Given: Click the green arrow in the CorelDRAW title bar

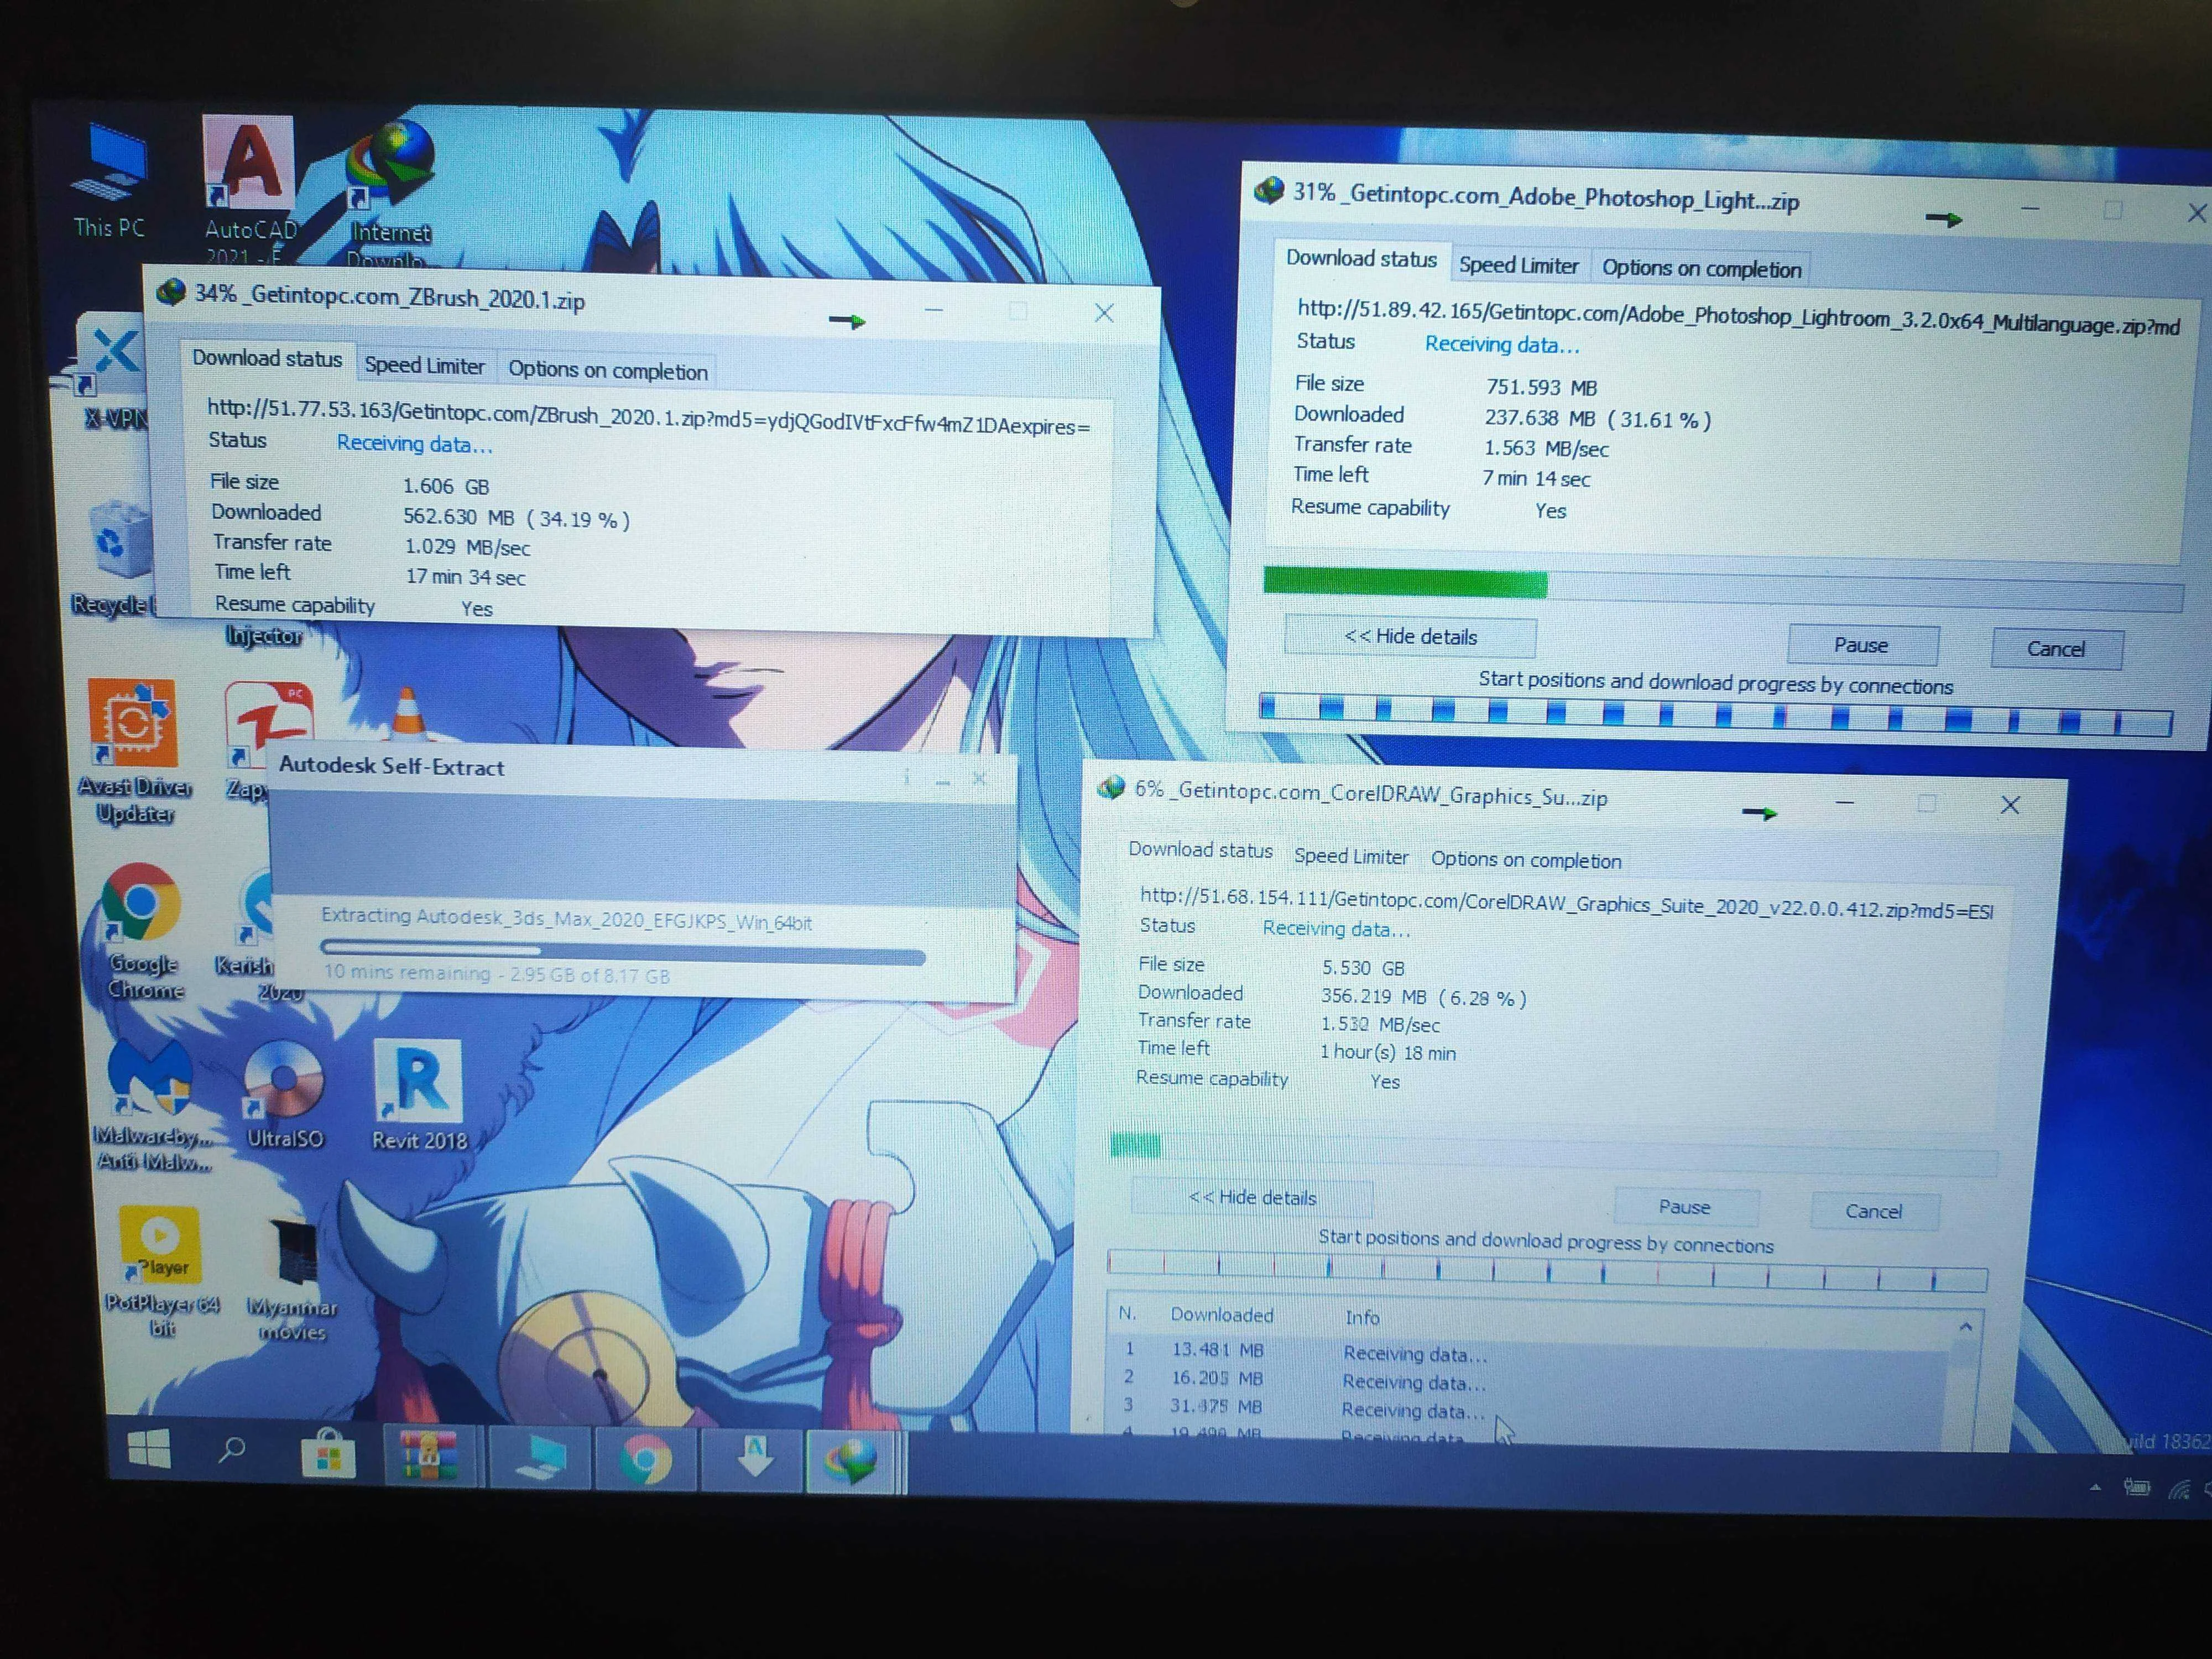Looking at the screenshot, I should click(1760, 813).
